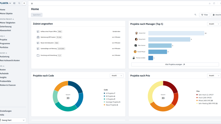This screenshot has height=124, width=221.
Task: Open Anzahl dropdown in Projekte nach Manager
Action: click(x=214, y=24)
